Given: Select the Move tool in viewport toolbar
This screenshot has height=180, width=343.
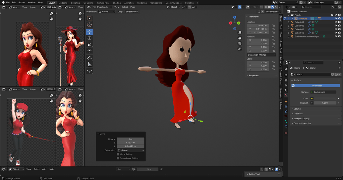Looking at the screenshot, I should (x=89, y=32).
